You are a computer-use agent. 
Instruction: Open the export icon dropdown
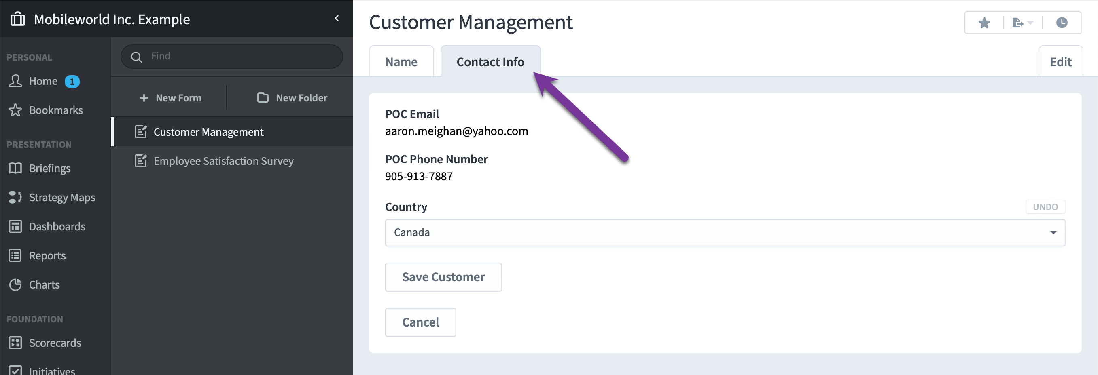coord(1022,23)
